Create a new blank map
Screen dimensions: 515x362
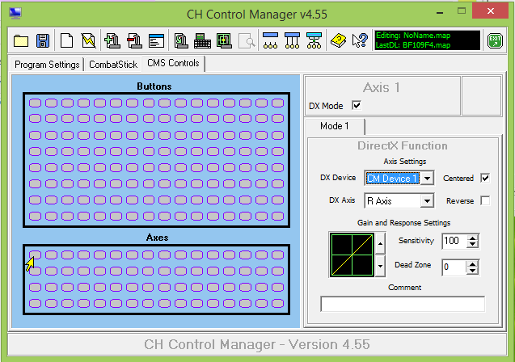pos(66,41)
